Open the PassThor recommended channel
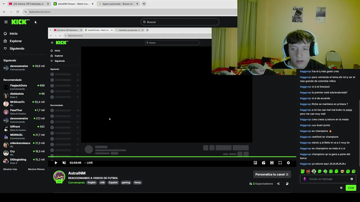Viewport: 360px width, 202px height. click(x=24, y=112)
